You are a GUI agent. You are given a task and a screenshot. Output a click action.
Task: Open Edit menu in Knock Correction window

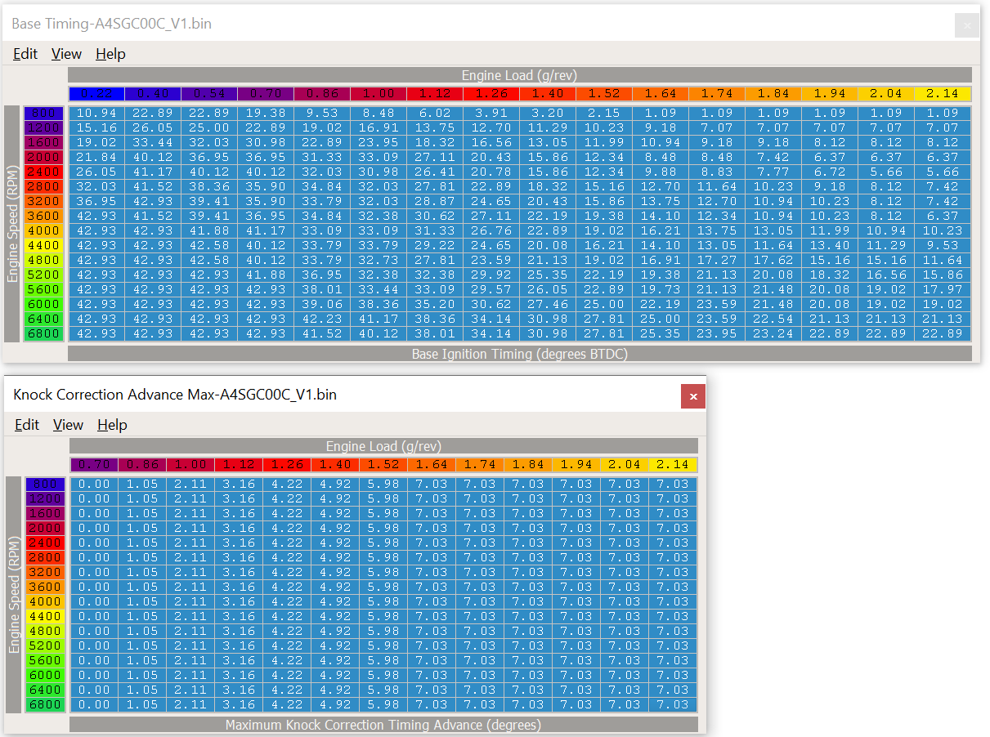[x=27, y=425]
